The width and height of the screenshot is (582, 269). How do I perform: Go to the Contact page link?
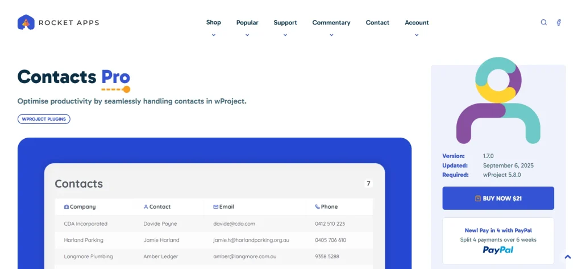[377, 23]
